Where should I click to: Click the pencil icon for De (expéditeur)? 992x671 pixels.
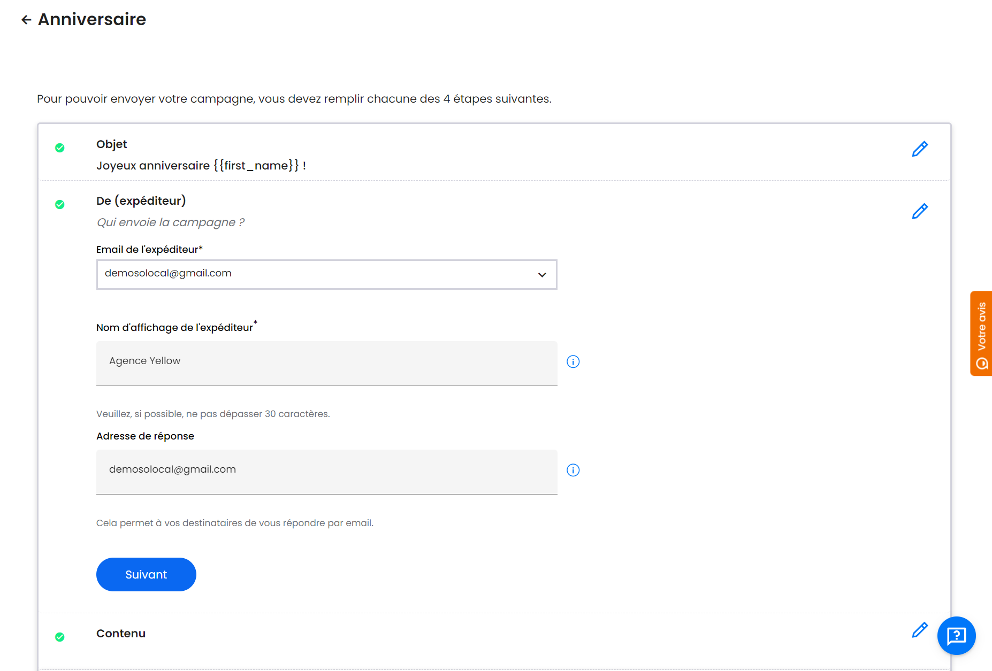point(920,211)
